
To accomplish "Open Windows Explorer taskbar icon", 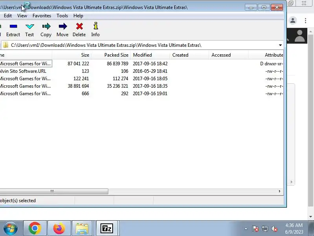I will (x=82, y=229).
